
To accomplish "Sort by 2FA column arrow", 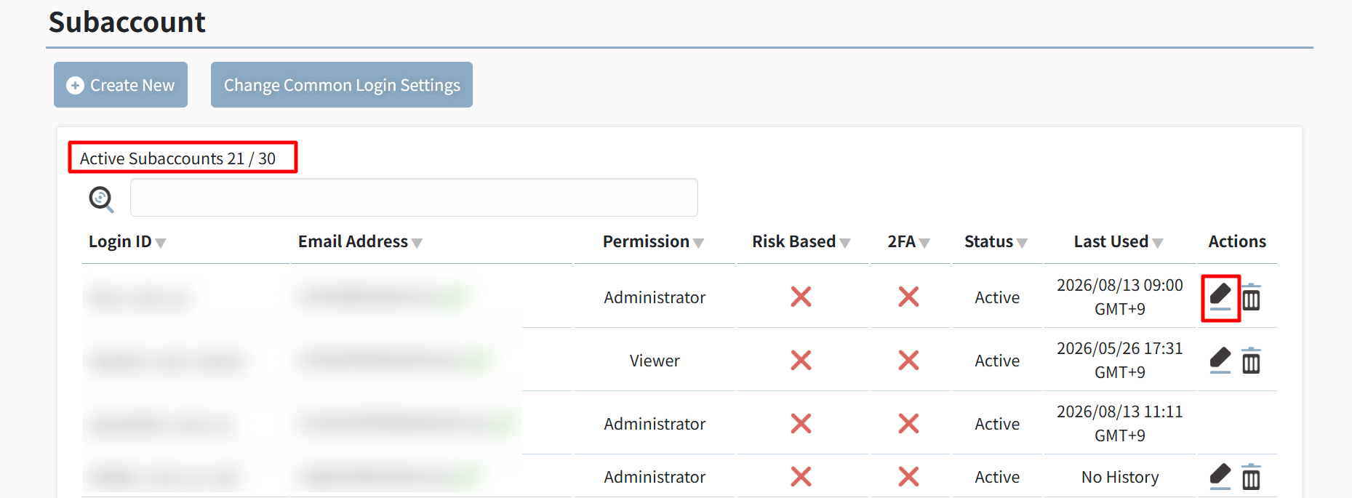I will (x=924, y=244).
